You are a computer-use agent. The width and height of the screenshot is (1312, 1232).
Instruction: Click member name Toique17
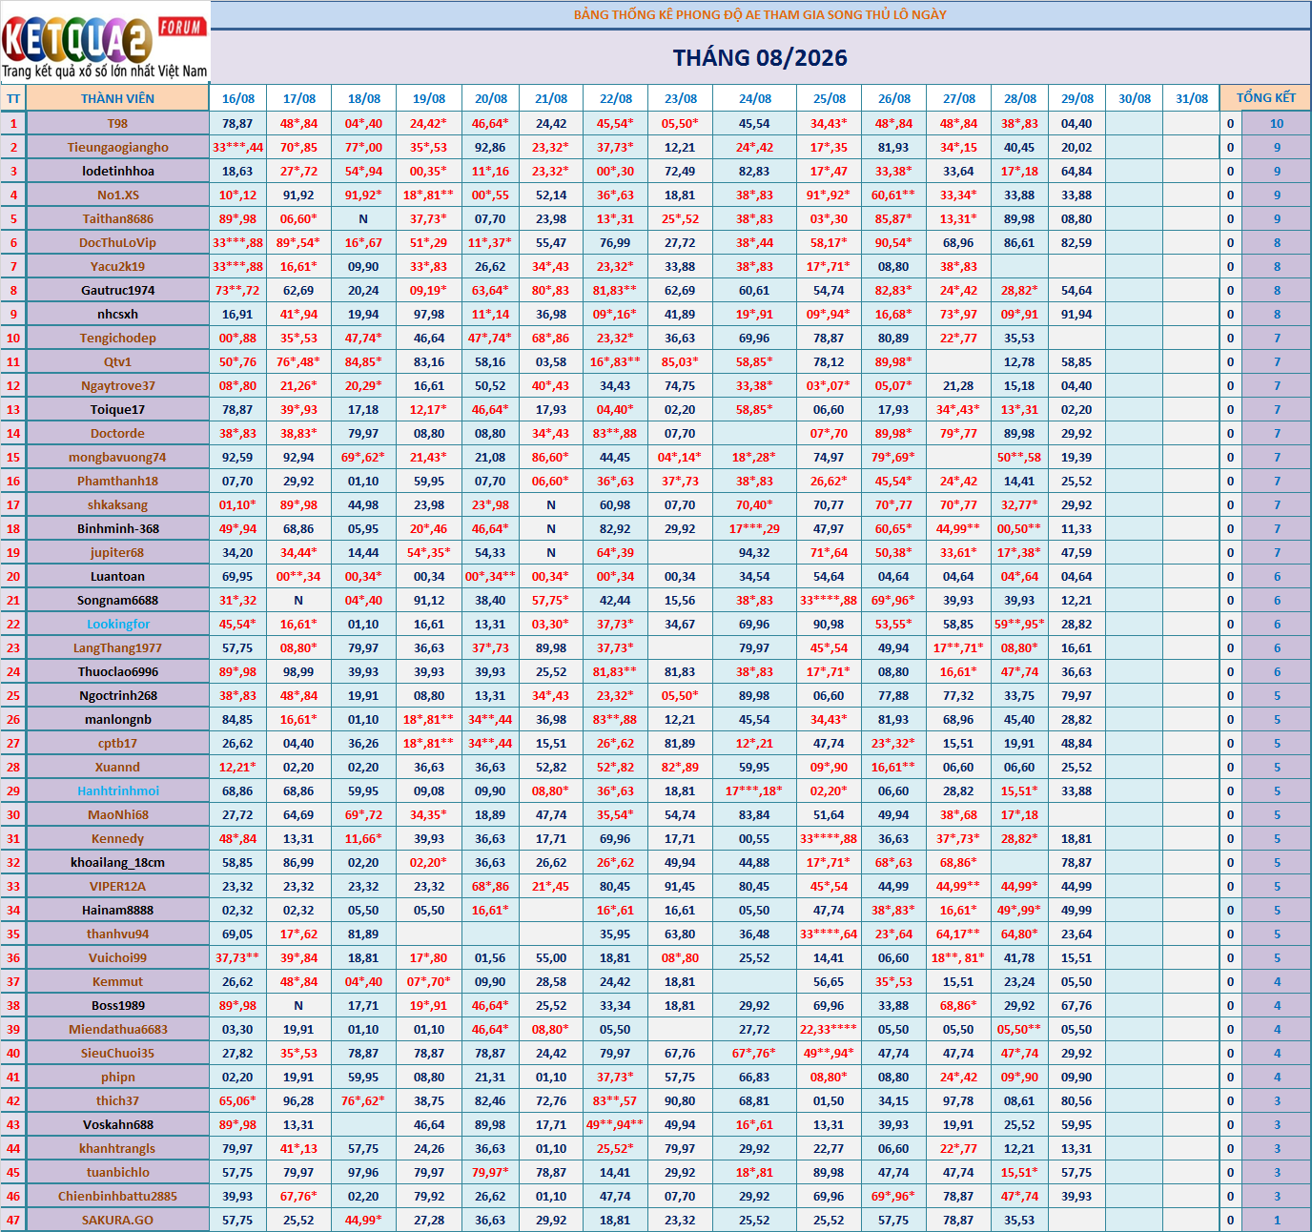click(117, 409)
